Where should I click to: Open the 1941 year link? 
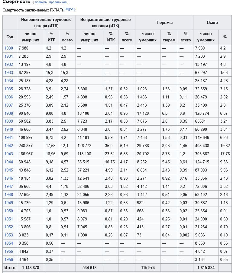[x=9, y=137]
